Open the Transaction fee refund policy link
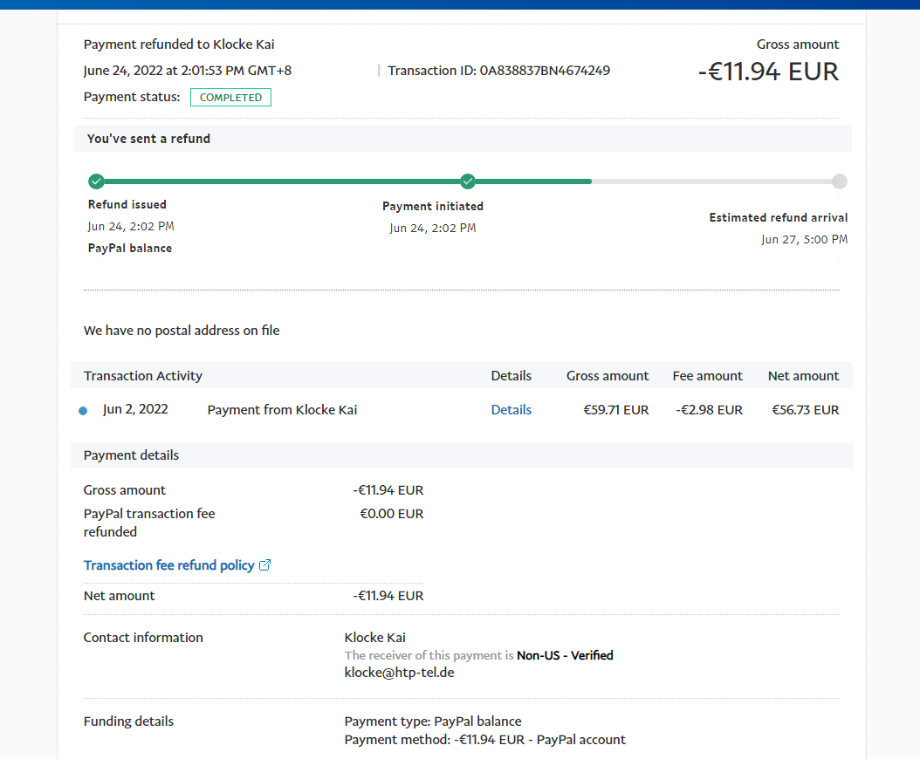 coord(168,565)
